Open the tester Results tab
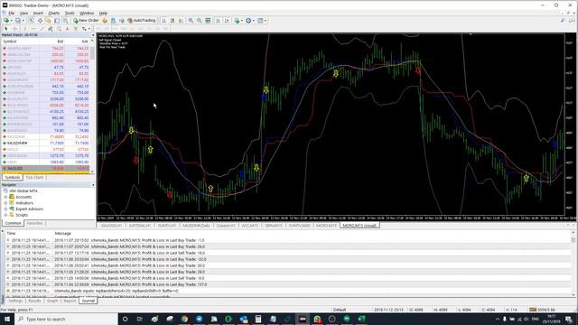 [34, 301]
